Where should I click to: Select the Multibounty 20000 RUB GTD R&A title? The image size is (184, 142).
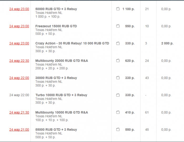pyautogui.click(x=62, y=61)
